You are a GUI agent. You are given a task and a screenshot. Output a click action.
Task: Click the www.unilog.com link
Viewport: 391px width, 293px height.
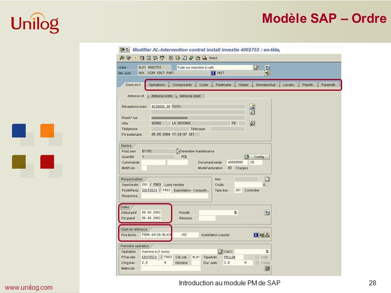[x=29, y=288]
